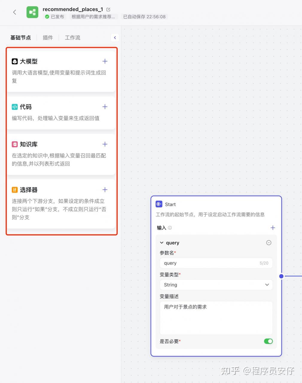Image resolution: width=302 pixels, height=383 pixels.
Task: Click the green workflow logo icon
Action: click(32, 12)
